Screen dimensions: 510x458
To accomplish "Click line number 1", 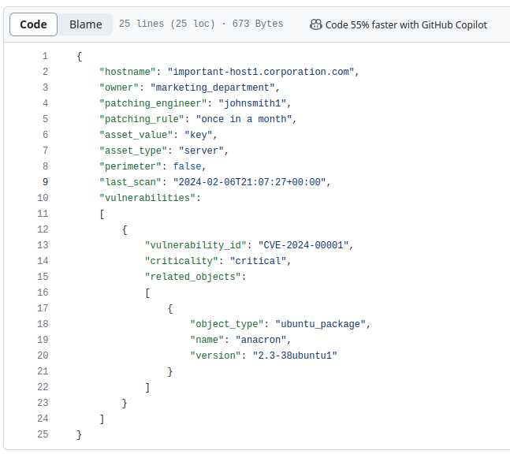I will tap(45, 56).
